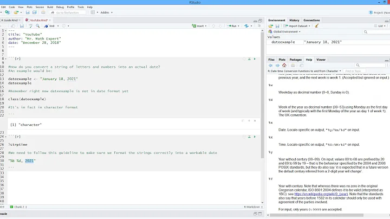Go to next chunk with down arrow
This screenshot has height=219, width=390.
pos(220,26)
